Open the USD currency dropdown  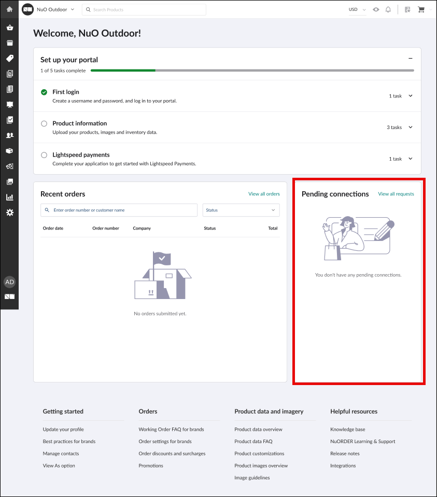coord(357,9)
